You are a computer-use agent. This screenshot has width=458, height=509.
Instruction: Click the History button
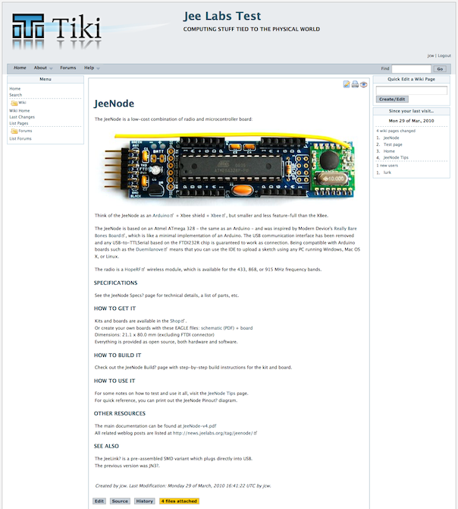[145, 501]
